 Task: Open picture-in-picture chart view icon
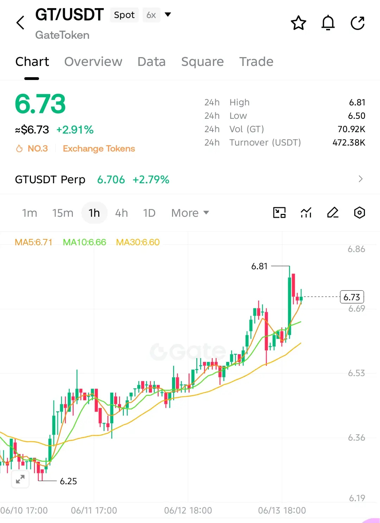[279, 213]
